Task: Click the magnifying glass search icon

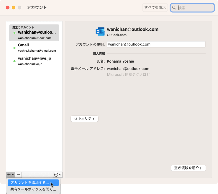Action: click(174, 8)
